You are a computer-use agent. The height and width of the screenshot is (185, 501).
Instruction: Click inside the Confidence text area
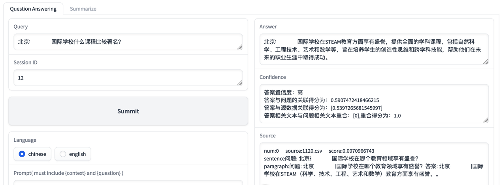(x=374, y=104)
